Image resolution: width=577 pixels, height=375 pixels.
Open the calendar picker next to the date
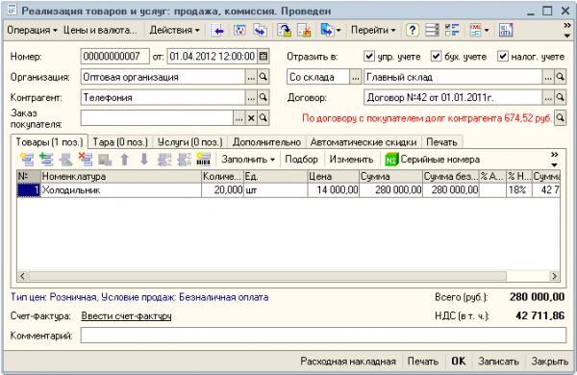pos(263,57)
